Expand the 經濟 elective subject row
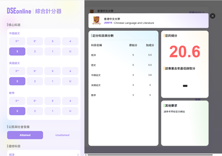The image size is (222, 156). point(44,154)
